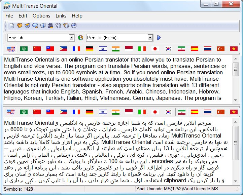
Task: Select Thailand flag in target flag row
Action: 208,112
